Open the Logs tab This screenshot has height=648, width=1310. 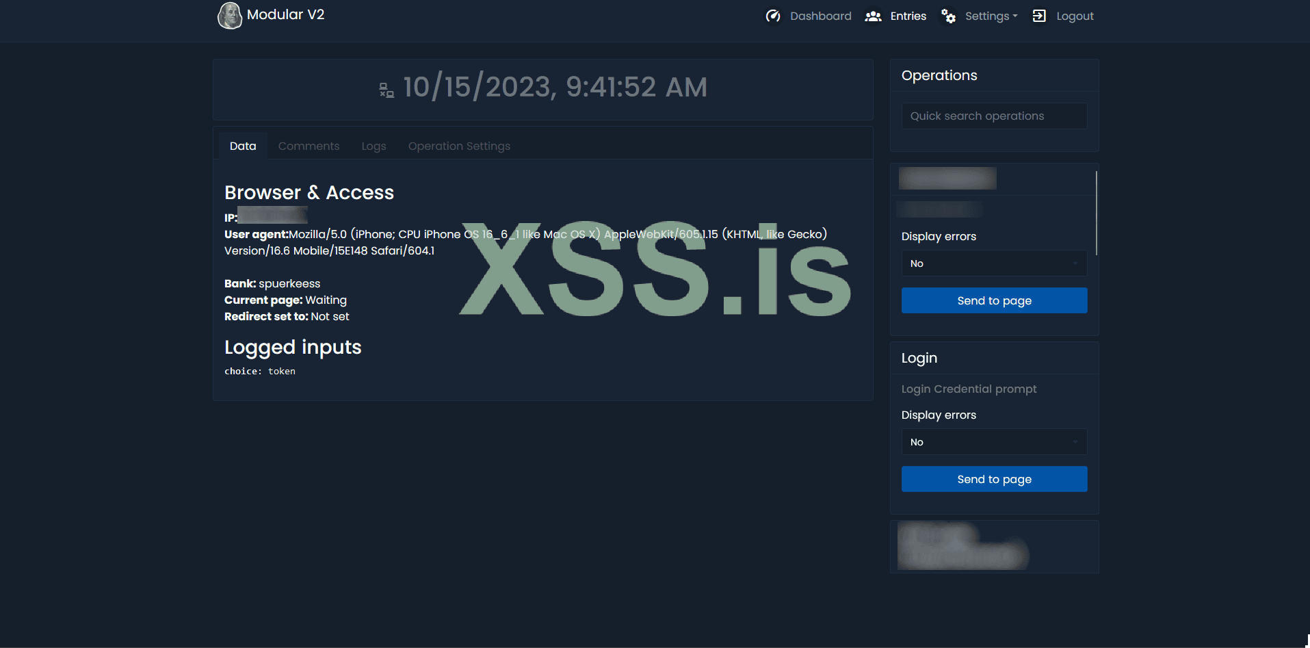(x=374, y=146)
